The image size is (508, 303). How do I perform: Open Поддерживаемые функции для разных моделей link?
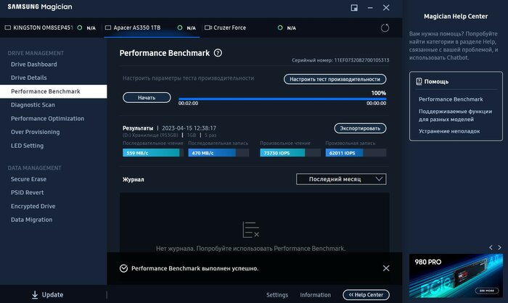[x=455, y=115]
